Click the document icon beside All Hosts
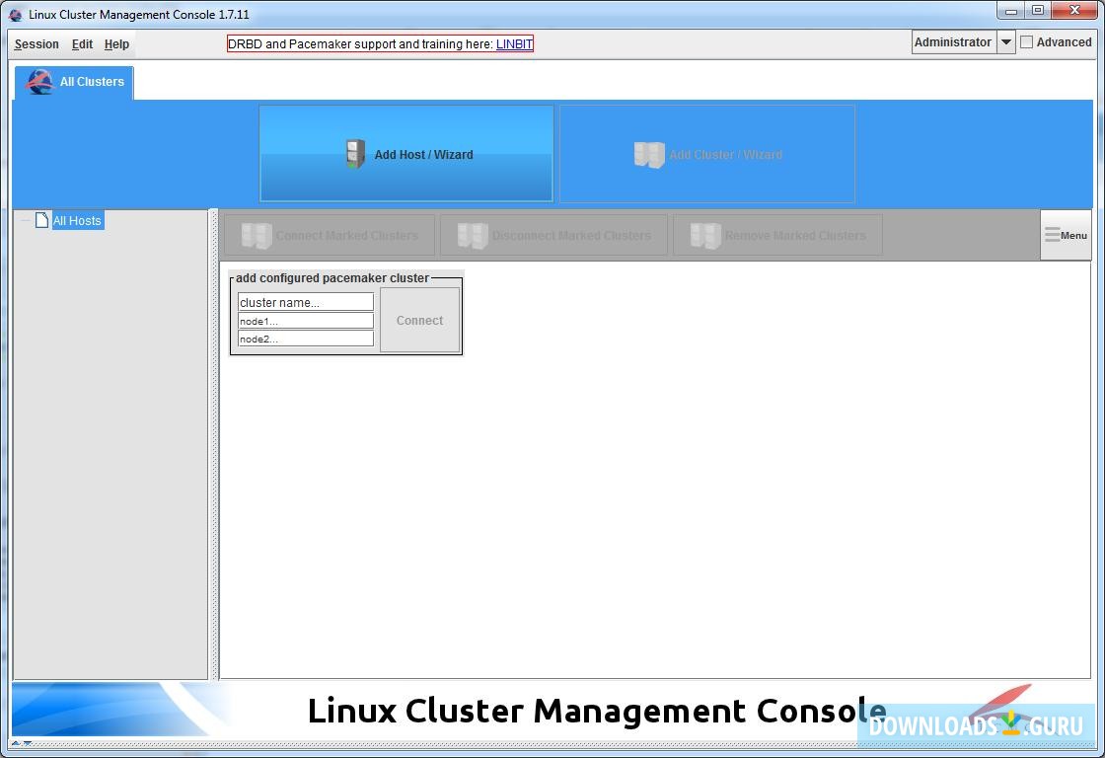Viewport: 1105px width, 758px height. coord(41,220)
